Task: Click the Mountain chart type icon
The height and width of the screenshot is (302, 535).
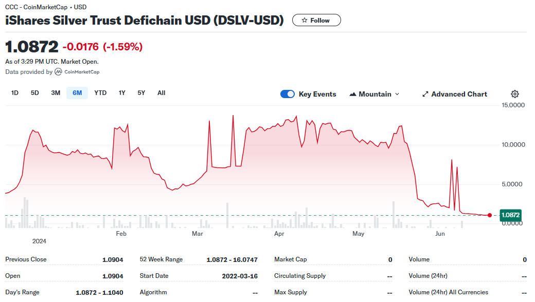Action: (353, 94)
